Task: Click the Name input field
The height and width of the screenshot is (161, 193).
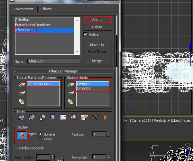Action: click(x=54, y=61)
